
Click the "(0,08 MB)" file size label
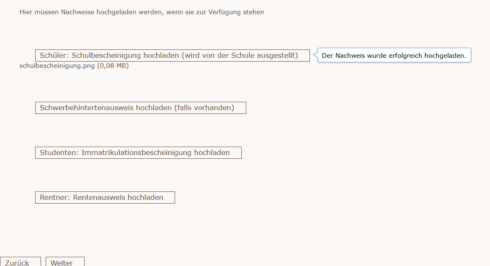[x=113, y=66]
